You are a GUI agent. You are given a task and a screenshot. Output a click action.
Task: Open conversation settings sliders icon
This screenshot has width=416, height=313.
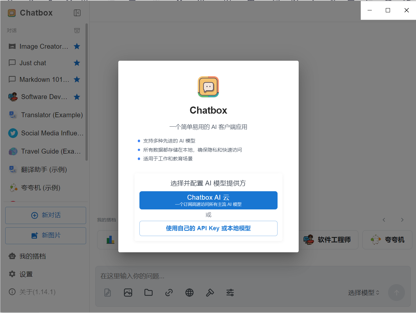(230, 293)
